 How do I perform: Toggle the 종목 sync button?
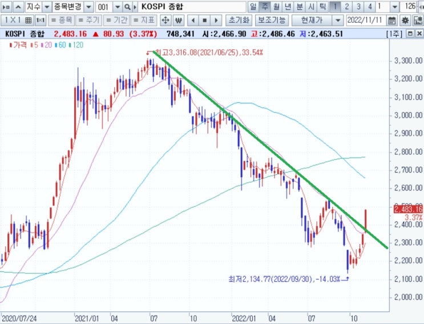[x=62, y=21]
